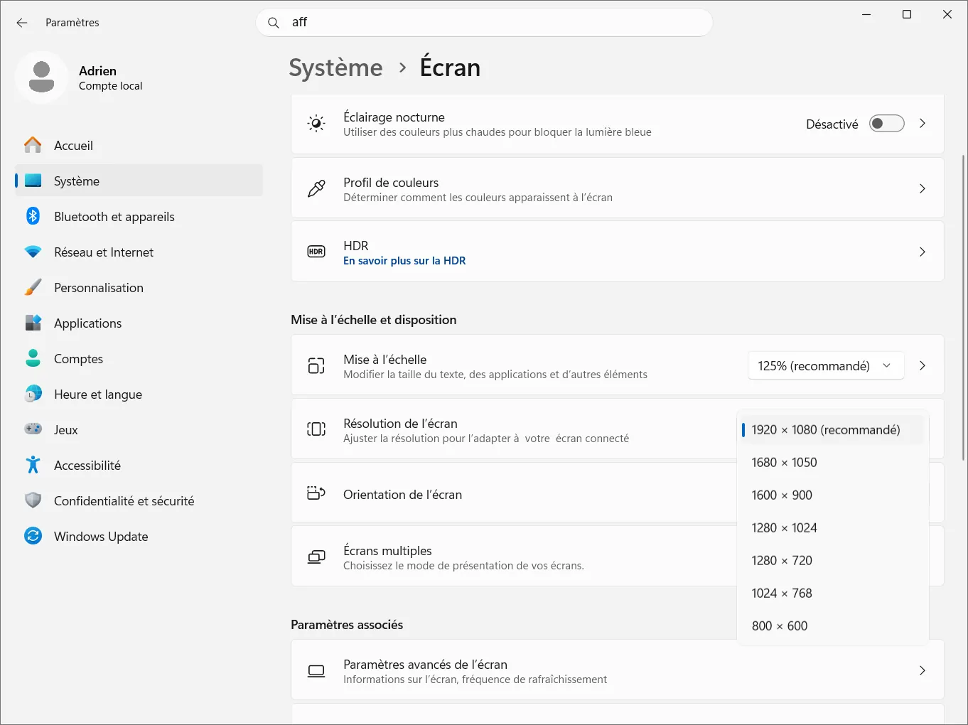Viewport: 968px width, 725px height.
Task: Expand Éclairage nocturne settings chevron
Action: [923, 124]
